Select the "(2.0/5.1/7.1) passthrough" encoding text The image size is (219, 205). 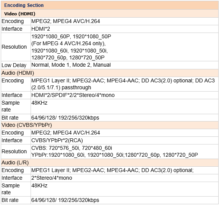(61, 88)
